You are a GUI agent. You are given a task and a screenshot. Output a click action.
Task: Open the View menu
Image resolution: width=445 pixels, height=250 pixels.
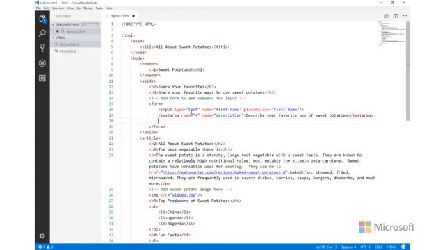70,8
